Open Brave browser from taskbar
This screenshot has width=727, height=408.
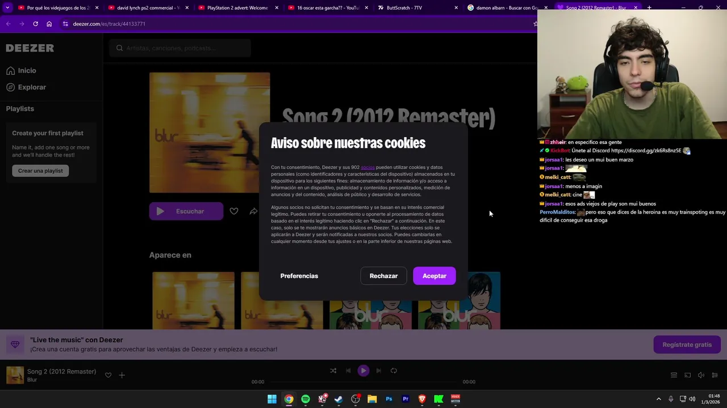point(422,399)
